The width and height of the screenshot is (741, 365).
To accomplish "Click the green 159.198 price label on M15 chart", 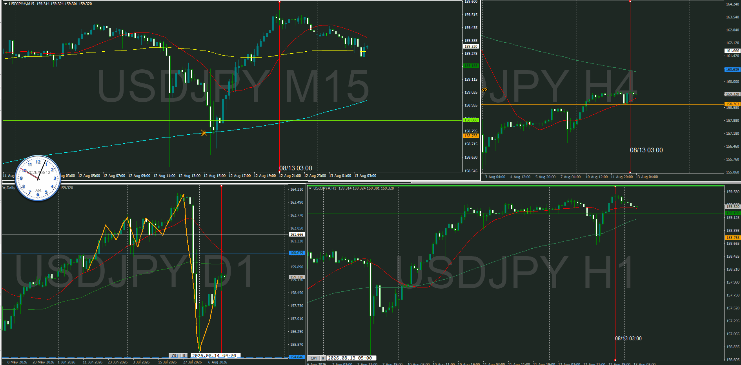I will click(471, 66).
